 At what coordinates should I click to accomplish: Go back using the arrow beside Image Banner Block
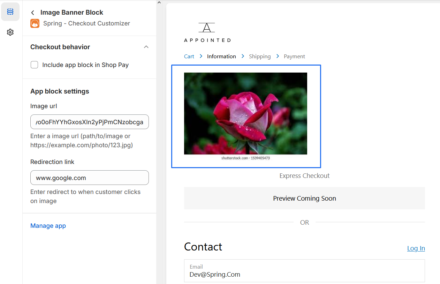coord(33,13)
